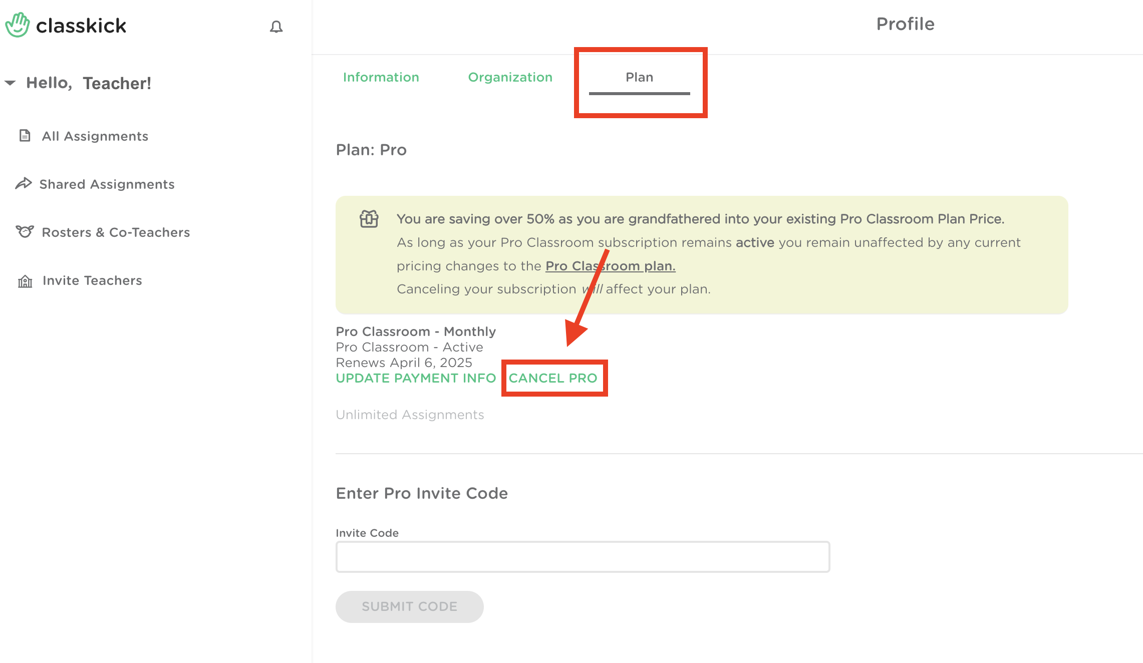1143x663 pixels.
Task: Click the Shared Assignments arrow icon
Action: click(x=24, y=184)
